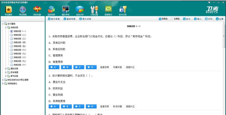Click 缩小 to zoom out
This screenshot has height=115, width=226.
pos(198,19)
